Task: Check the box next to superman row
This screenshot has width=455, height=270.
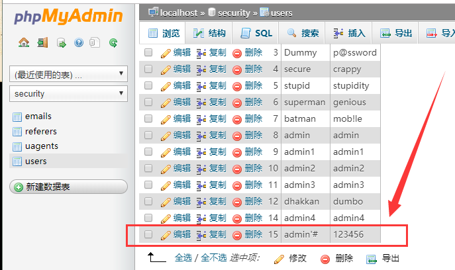Action: coord(148,102)
